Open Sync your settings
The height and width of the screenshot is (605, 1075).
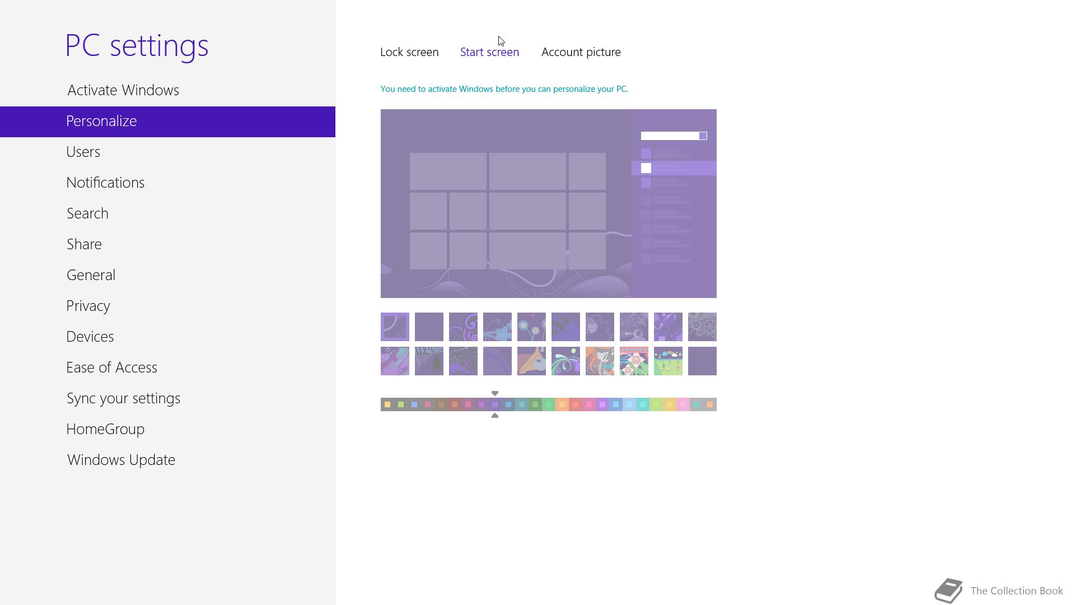pyautogui.click(x=123, y=398)
